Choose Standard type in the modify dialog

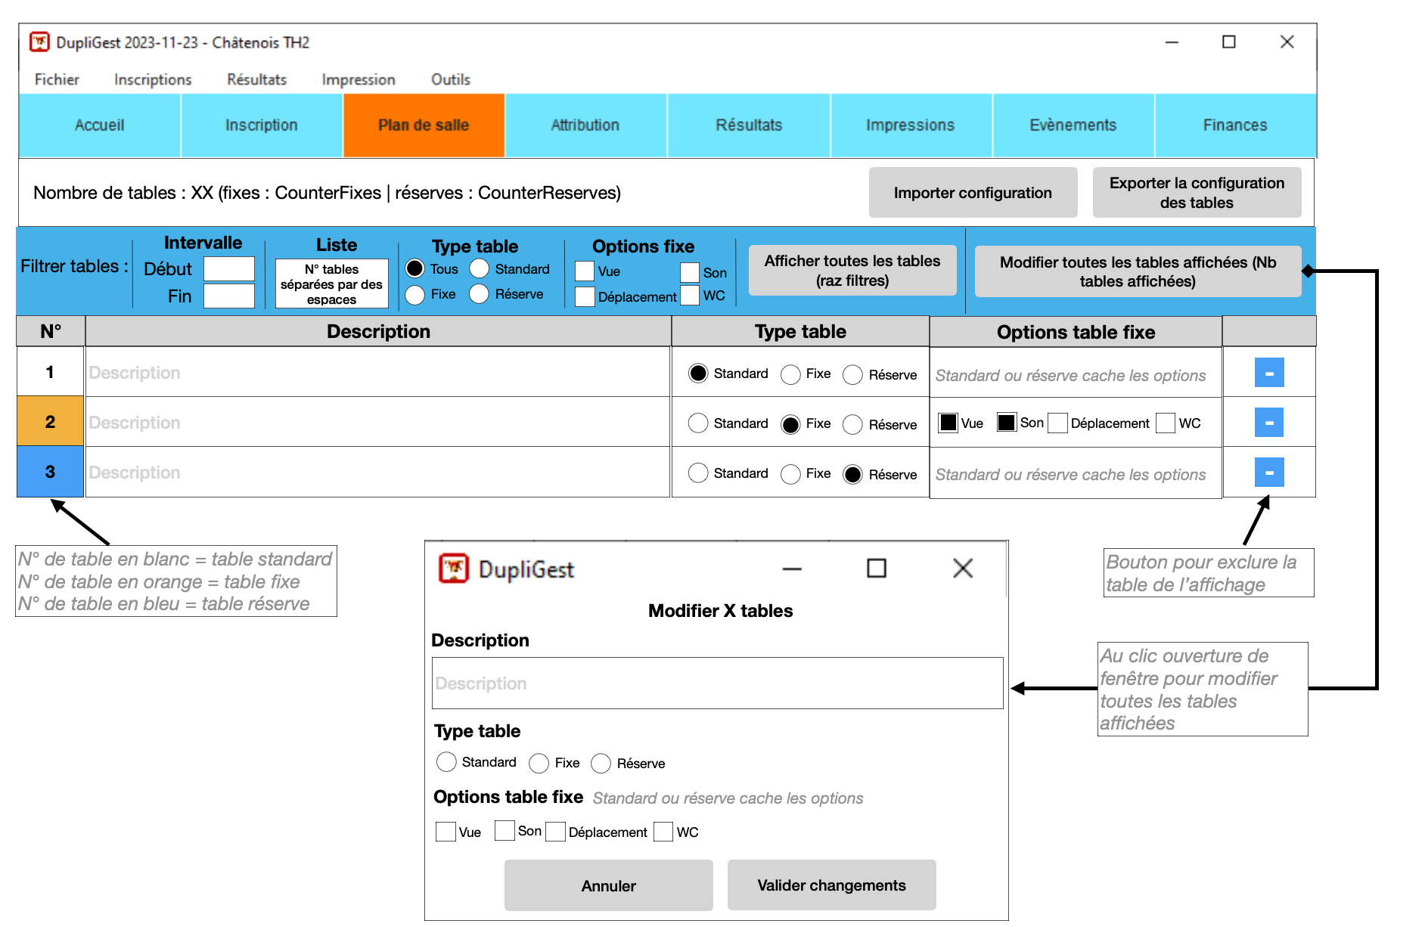click(446, 762)
